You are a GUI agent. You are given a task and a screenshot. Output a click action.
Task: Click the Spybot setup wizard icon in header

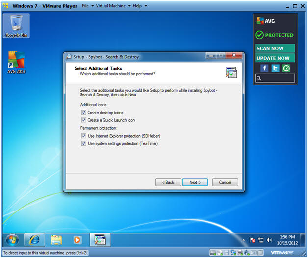[231, 72]
